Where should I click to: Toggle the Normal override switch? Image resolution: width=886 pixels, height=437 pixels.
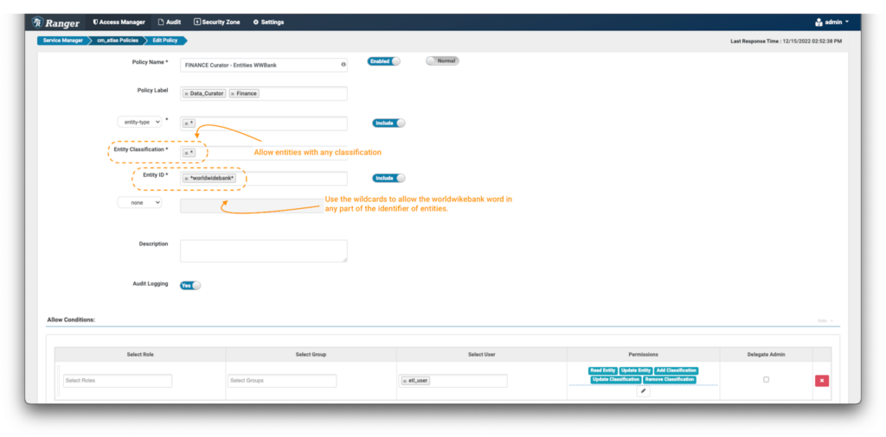[x=442, y=61]
